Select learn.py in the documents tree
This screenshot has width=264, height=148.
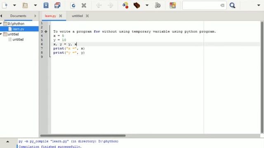coord(18,29)
